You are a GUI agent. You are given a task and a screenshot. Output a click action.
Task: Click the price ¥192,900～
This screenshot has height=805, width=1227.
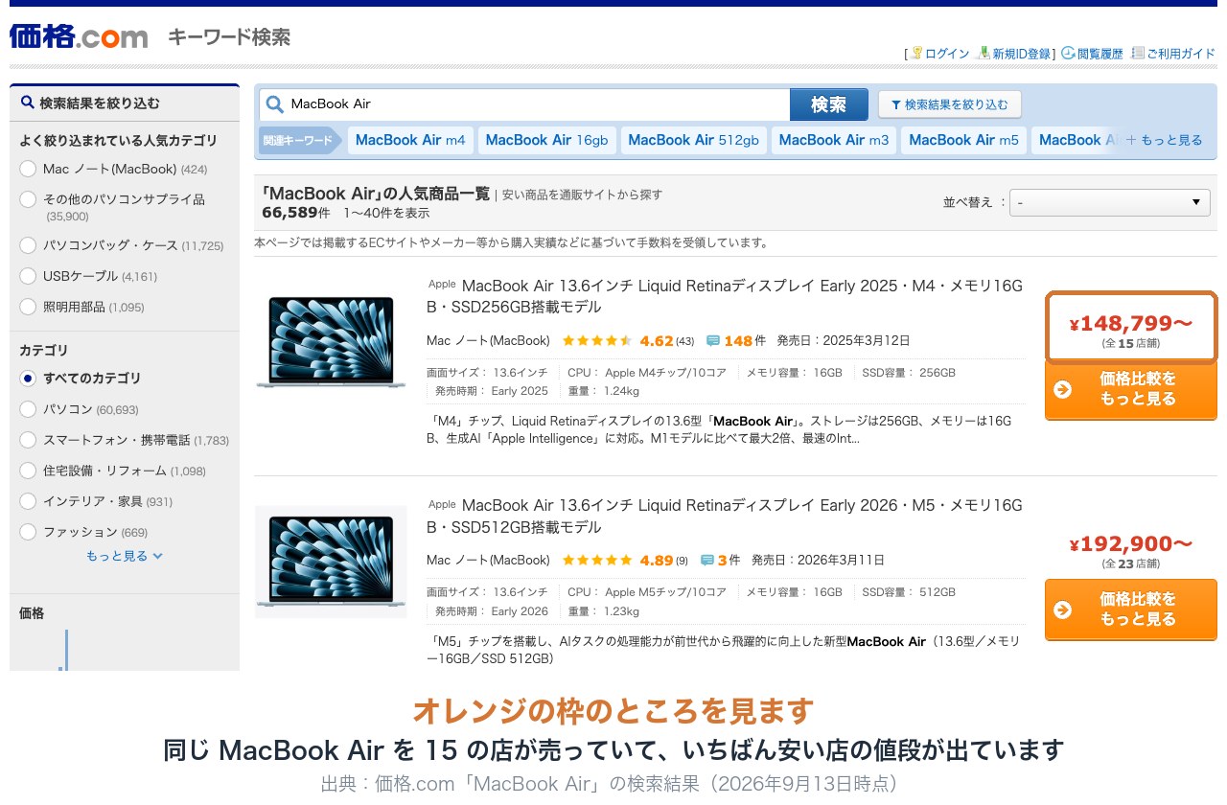1131,544
